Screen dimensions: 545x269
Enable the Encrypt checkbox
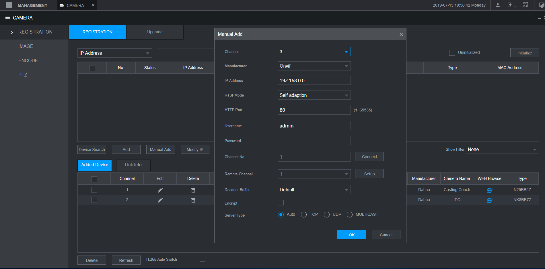pyautogui.click(x=281, y=203)
